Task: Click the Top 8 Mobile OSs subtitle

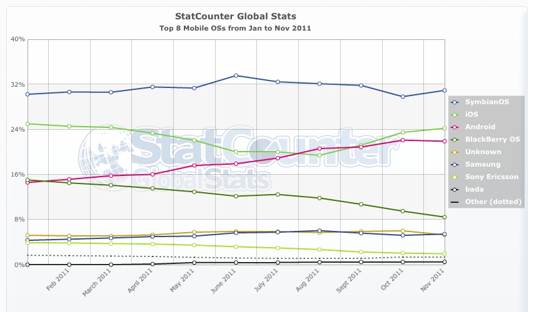Action: [x=235, y=28]
